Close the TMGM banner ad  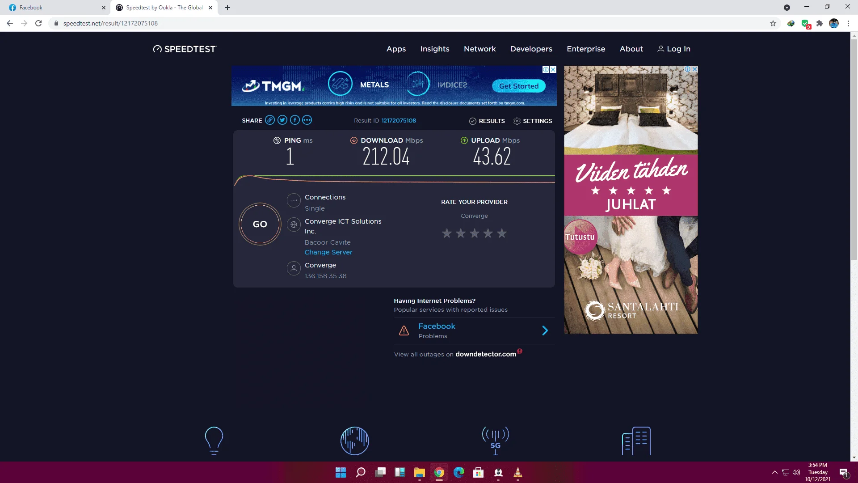coord(553,70)
